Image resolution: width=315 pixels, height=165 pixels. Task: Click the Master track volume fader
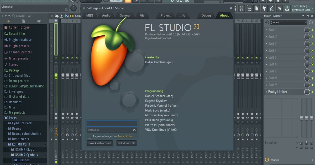[56, 76]
